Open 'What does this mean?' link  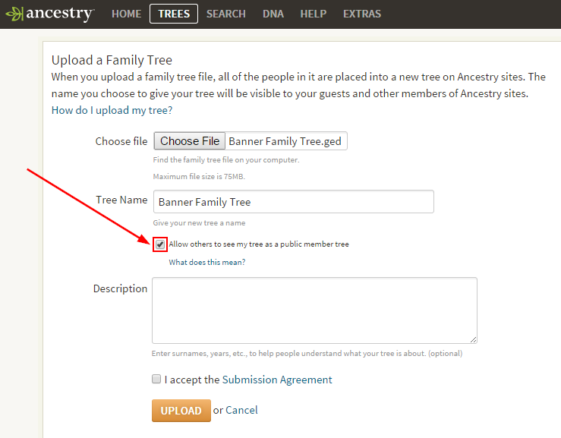(207, 263)
